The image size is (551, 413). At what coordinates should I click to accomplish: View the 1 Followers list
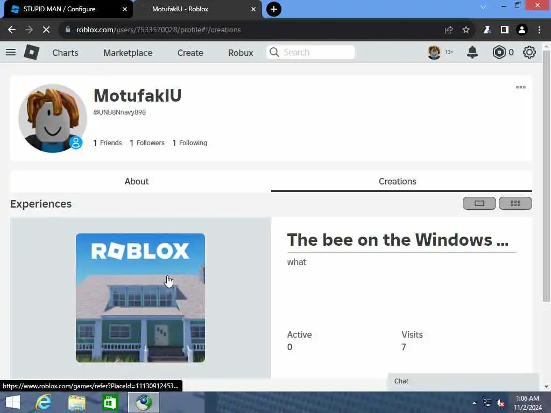pos(147,143)
